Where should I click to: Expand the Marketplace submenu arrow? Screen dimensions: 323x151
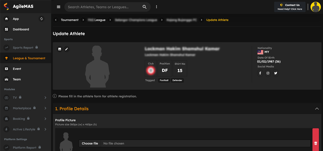45,108
